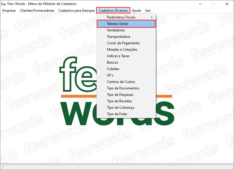Viewport: 234px width, 170px height.
Task: Select the Cidades menu entry
Action: pyautogui.click(x=126, y=69)
